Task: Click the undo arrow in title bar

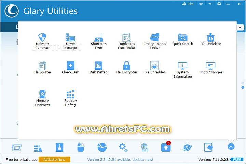Action: coord(210,4)
